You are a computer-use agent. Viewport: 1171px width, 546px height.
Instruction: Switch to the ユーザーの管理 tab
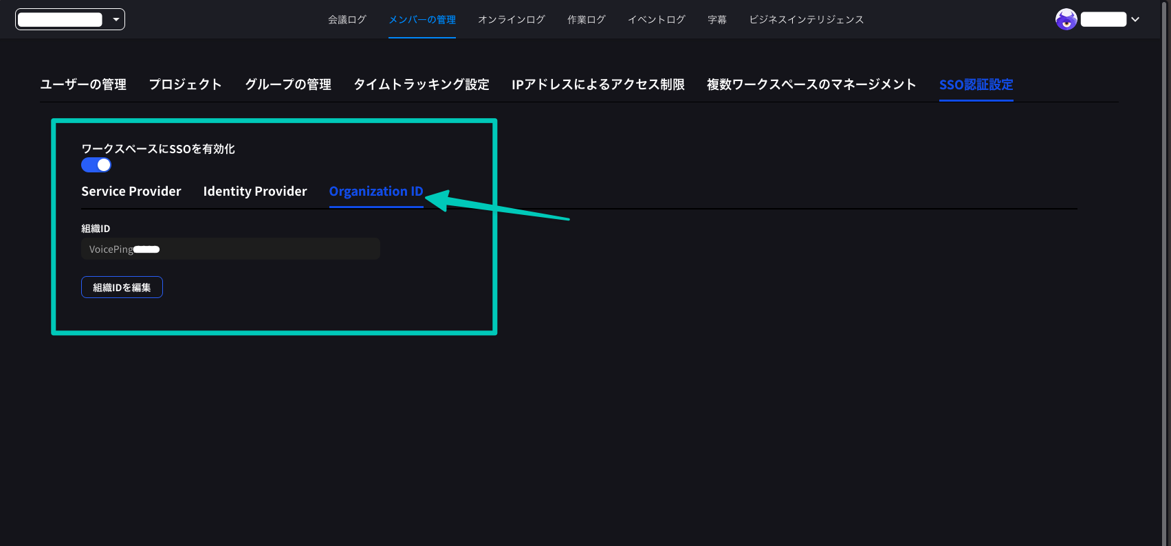(83, 84)
